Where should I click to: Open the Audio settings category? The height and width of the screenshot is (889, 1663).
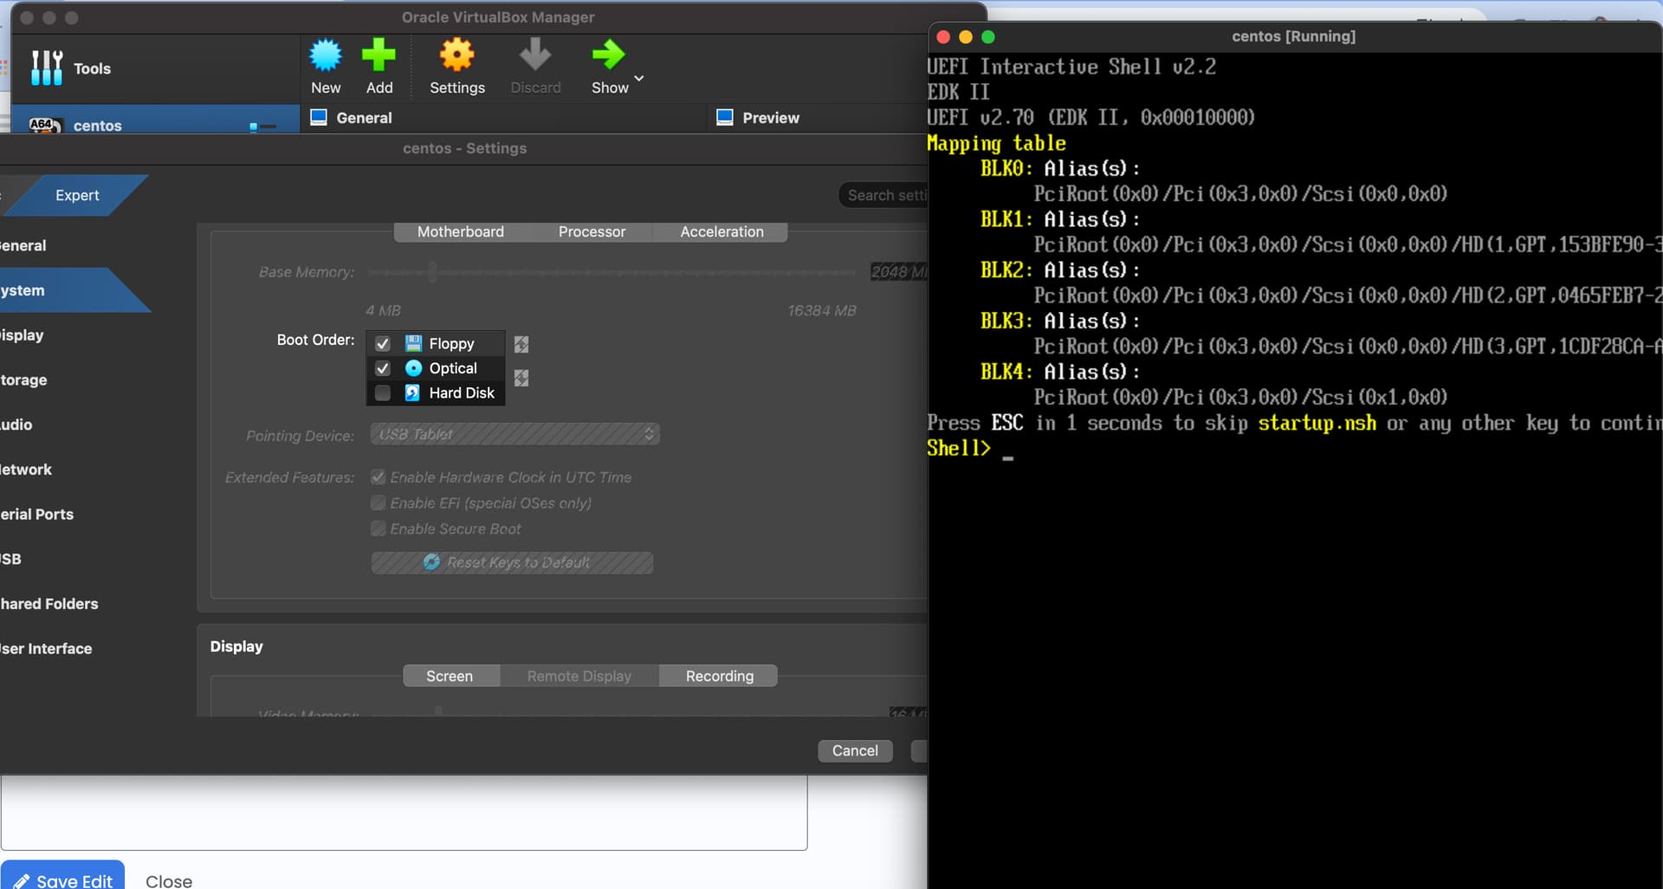pyautogui.click(x=16, y=425)
